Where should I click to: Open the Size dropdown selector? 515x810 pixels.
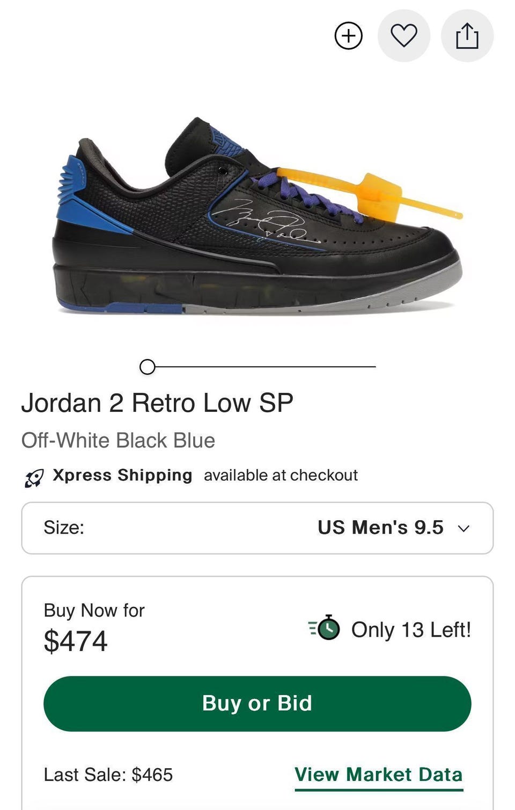257,528
